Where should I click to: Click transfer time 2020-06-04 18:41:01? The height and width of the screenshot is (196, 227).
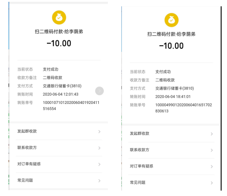point(173,97)
